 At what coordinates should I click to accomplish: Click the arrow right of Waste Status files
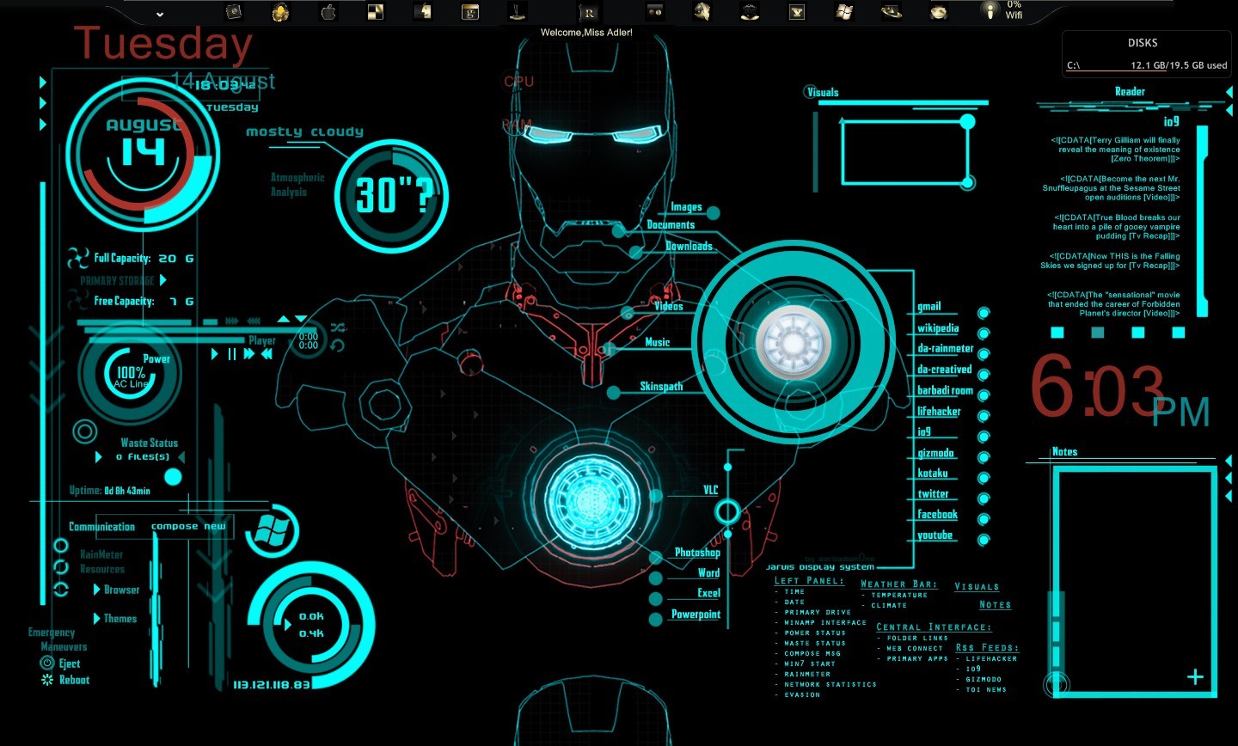tap(181, 457)
